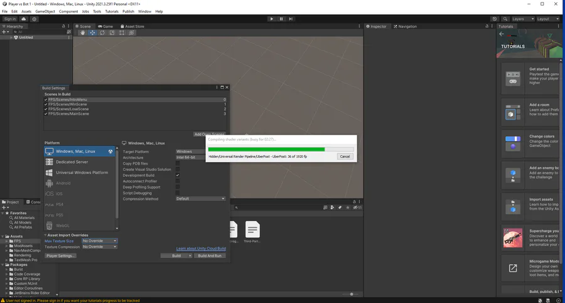Uncheck Development Build checkbox

click(x=178, y=175)
